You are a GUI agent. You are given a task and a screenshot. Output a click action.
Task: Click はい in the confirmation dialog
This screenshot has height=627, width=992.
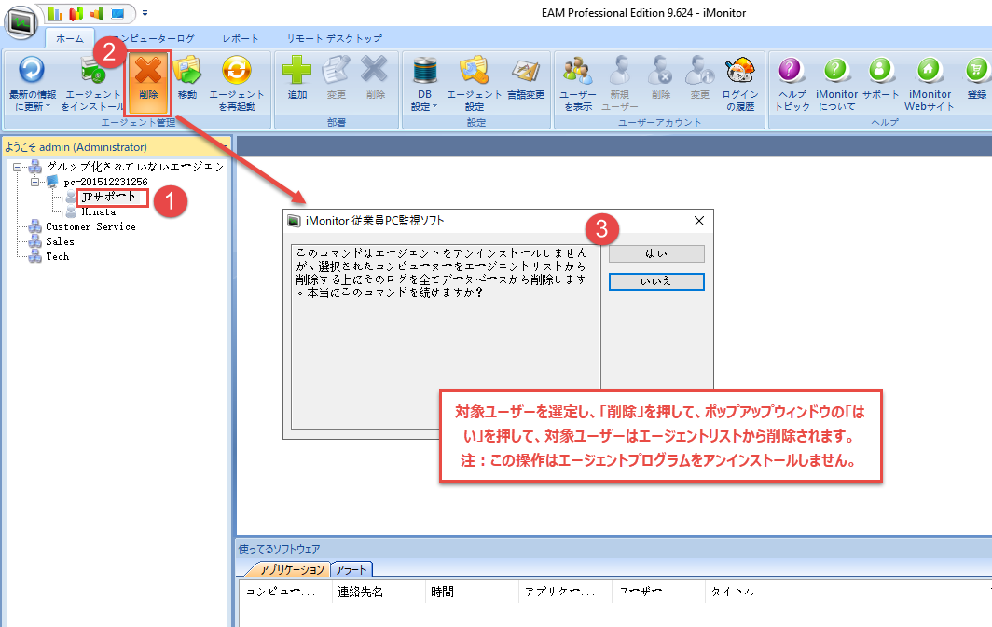(656, 253)
